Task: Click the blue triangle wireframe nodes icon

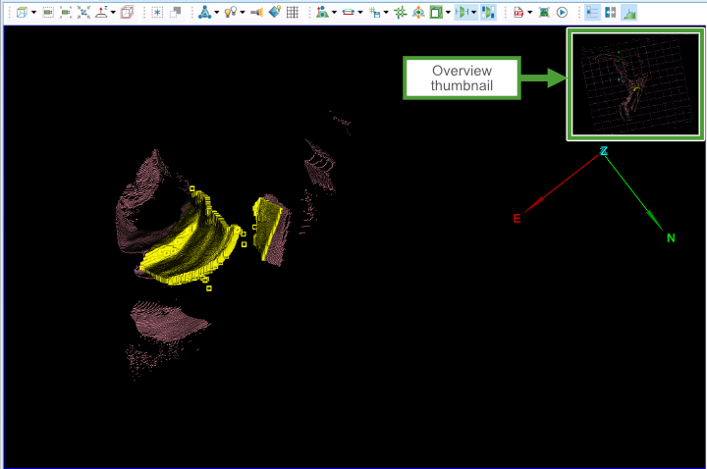Action: [205, 12]
